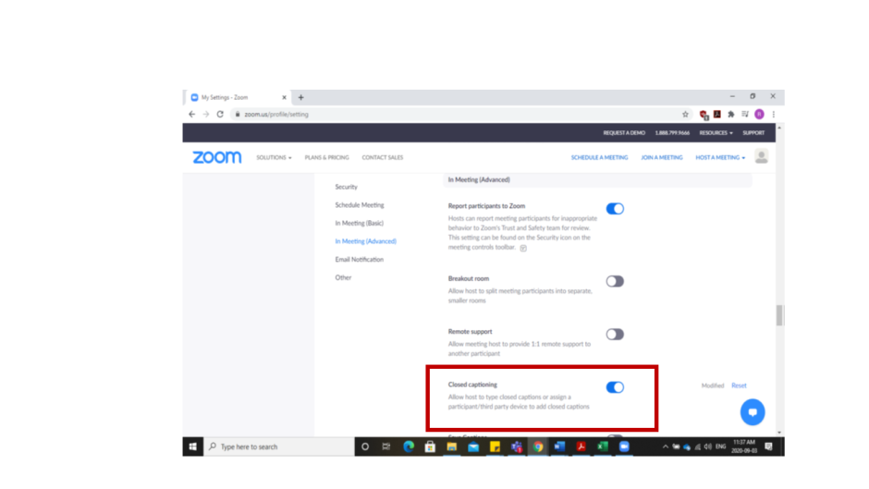869x489 pixels.
Task: Open the Contact Sales link
Action: click(383, 157)
